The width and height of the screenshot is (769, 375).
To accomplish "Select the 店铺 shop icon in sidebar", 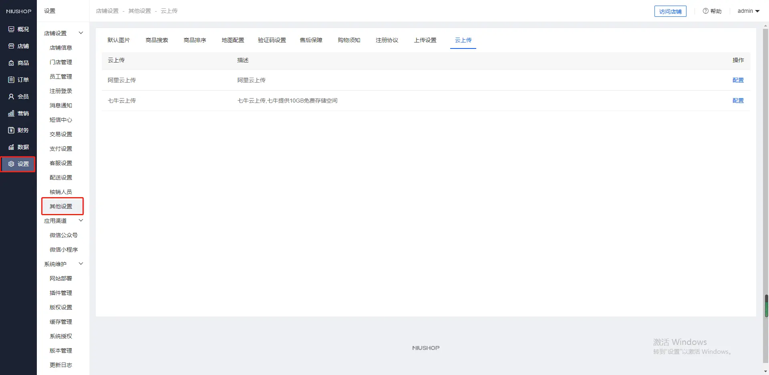I will tap(11, 46).
